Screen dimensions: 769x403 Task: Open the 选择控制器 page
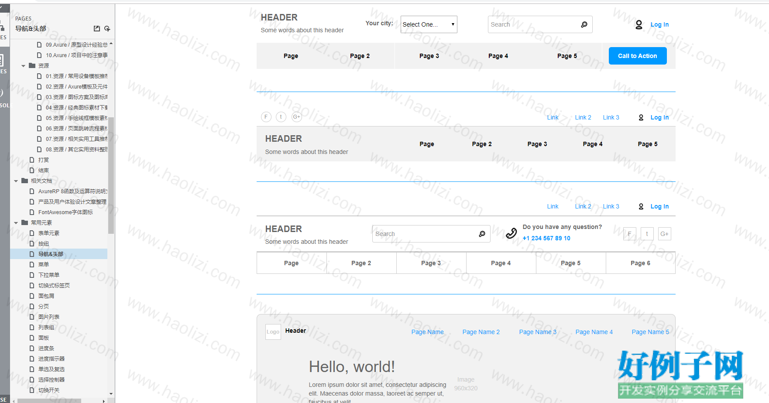(51, 379)
